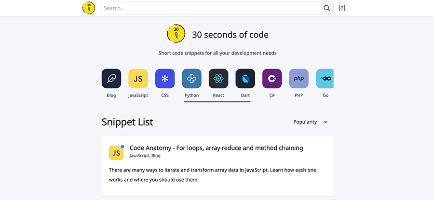This screenshot has height=200, width=434.
Task: Open the React atom icon tile
Action: click(x=218, y=79)
